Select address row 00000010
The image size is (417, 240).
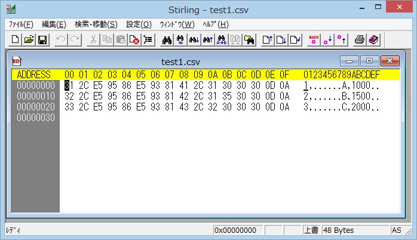[36, 96]
